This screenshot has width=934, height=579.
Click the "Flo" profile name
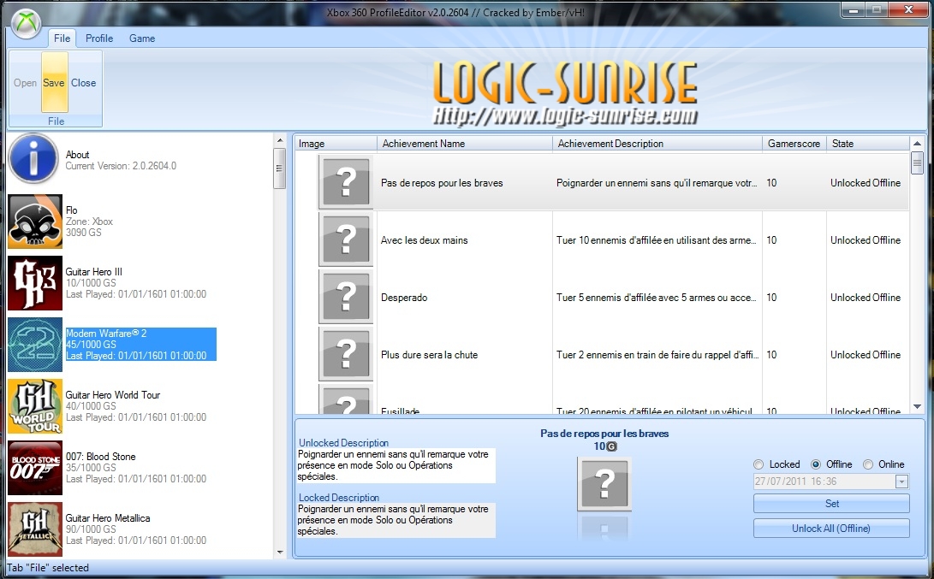[x=71, y=210]
